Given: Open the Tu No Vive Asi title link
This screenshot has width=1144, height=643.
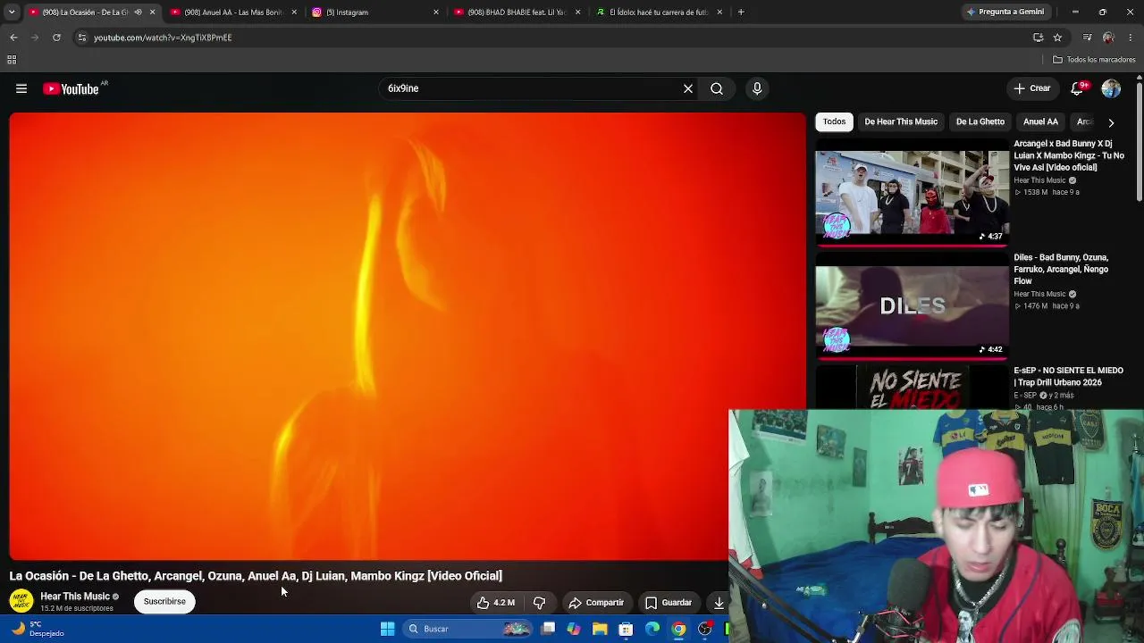Looking at the screenshot, I should tap(1069, 155).
